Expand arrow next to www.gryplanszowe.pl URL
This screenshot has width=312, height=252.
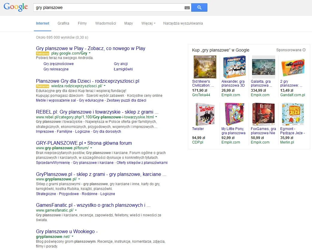(79, 179)
